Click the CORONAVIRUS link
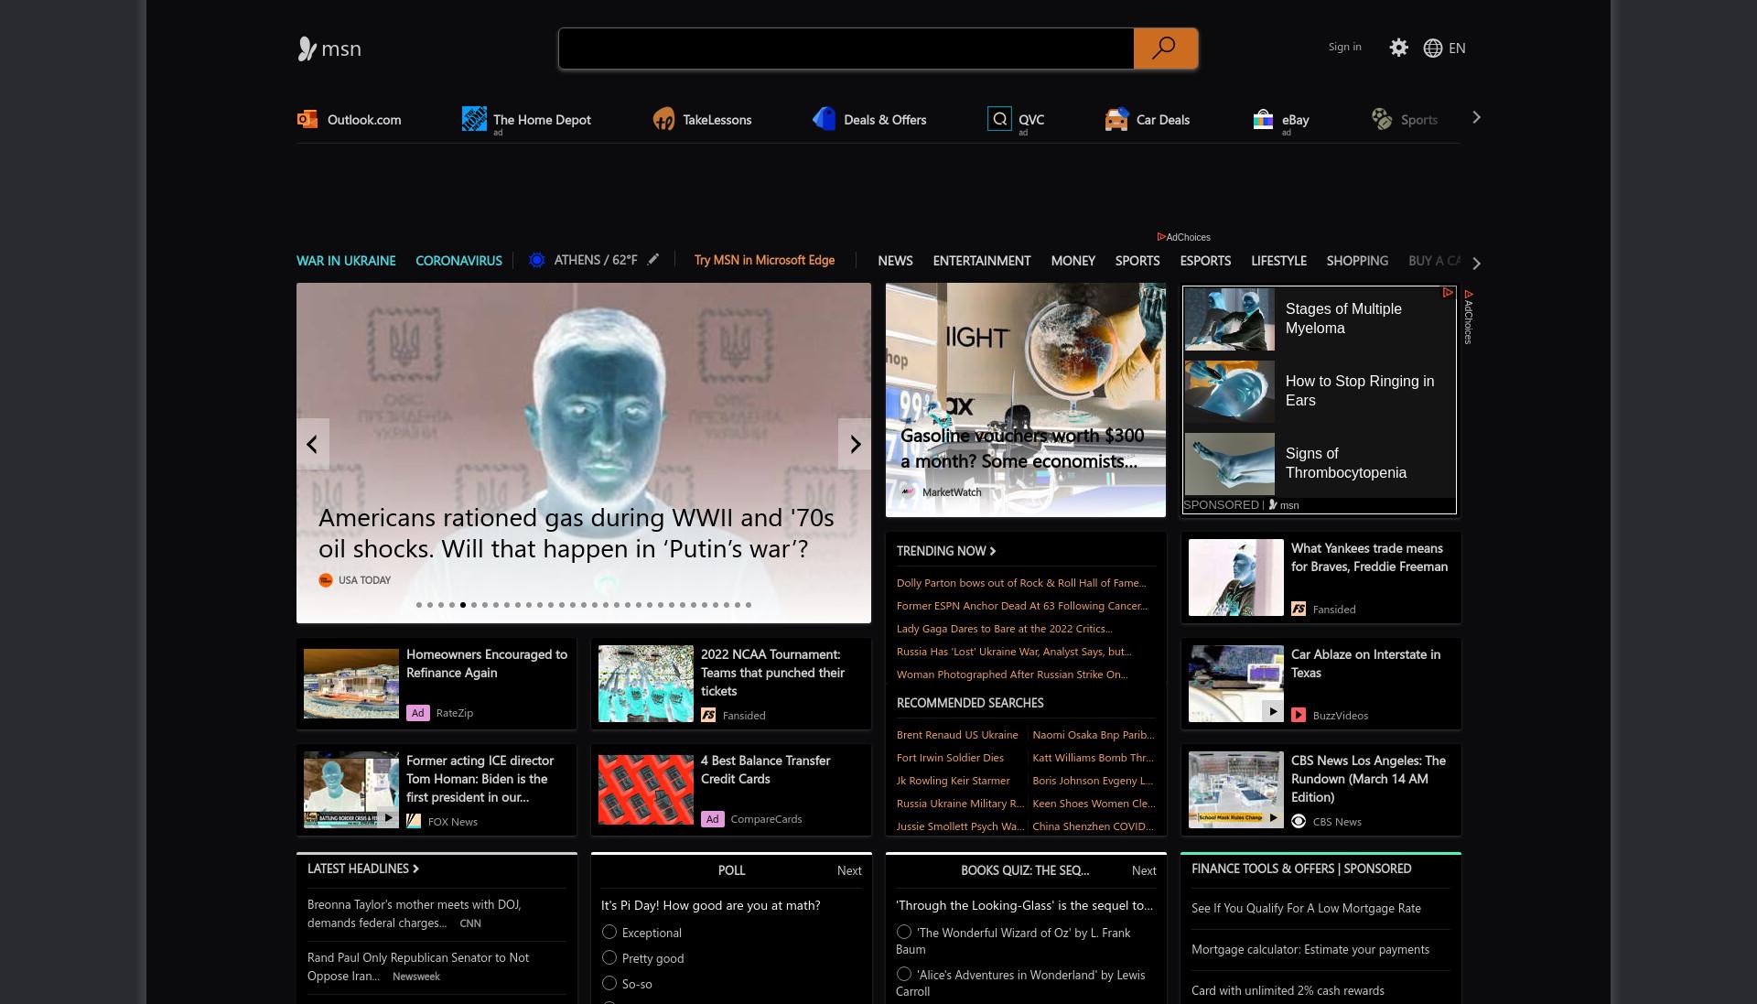The width and height of the screenshot is (1757, 1004). (x=458, y=261)
